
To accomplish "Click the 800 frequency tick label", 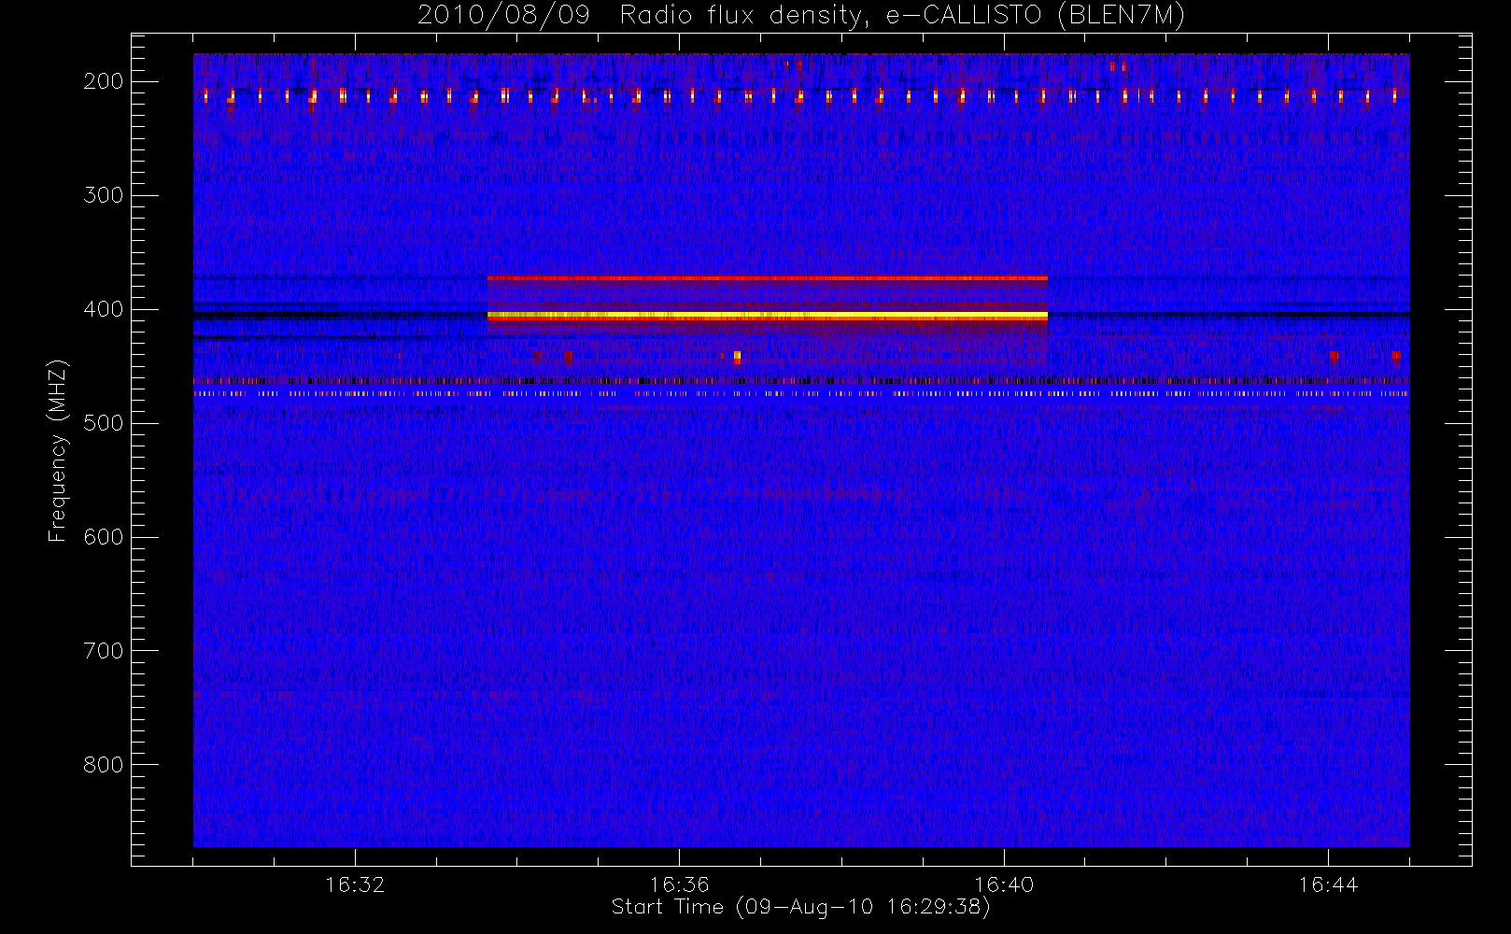I will pos(104,765).
